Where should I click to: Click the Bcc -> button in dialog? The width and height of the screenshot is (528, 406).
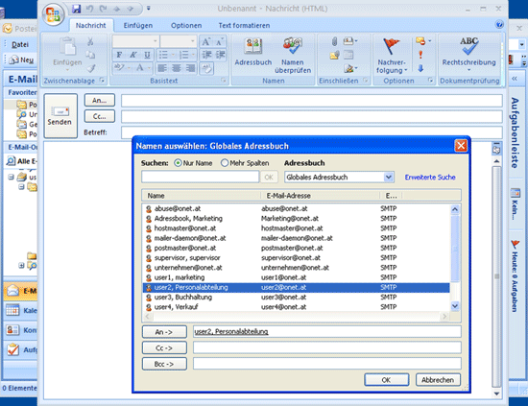164,364
